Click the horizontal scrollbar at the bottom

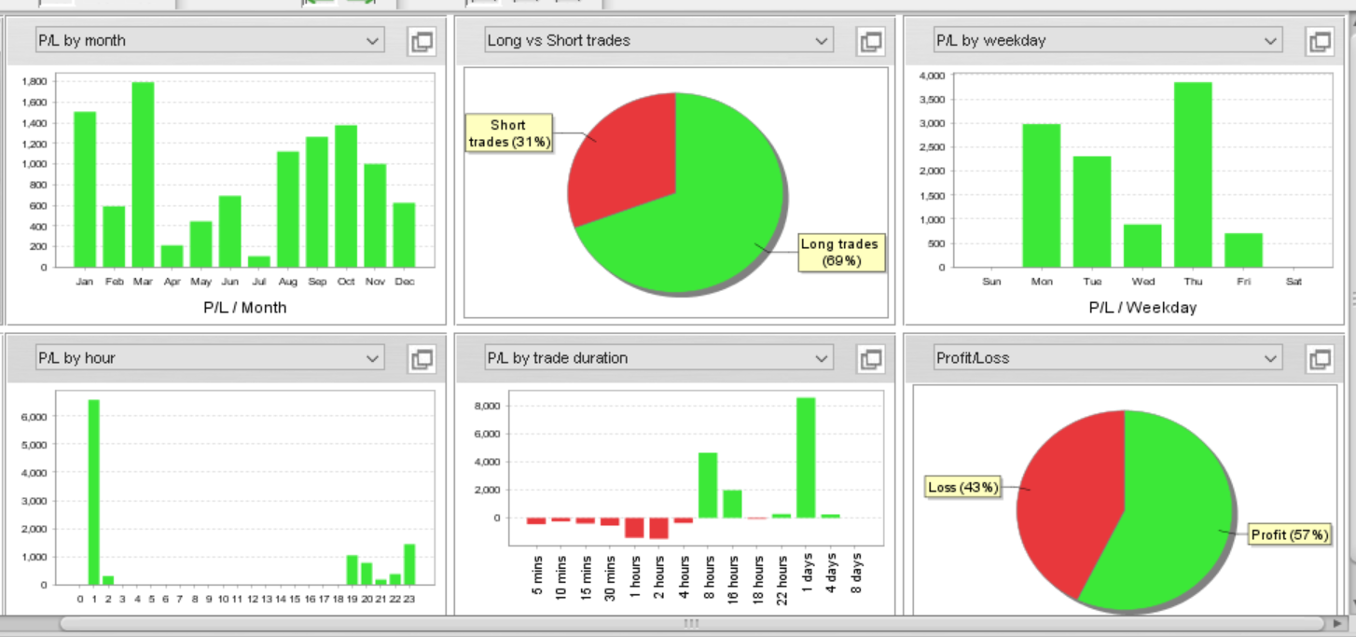691,623
